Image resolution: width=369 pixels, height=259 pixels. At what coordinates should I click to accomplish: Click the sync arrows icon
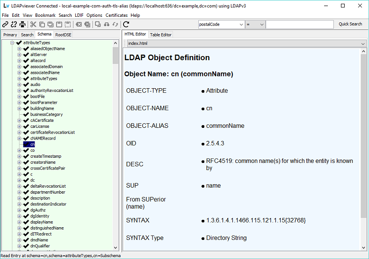click(x=115, y=24)
